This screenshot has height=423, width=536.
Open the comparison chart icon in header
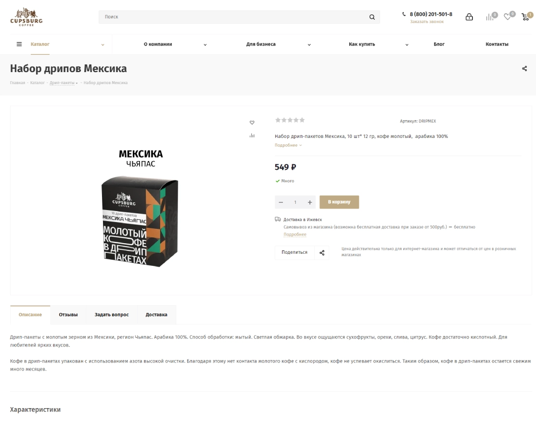[489, 17]
